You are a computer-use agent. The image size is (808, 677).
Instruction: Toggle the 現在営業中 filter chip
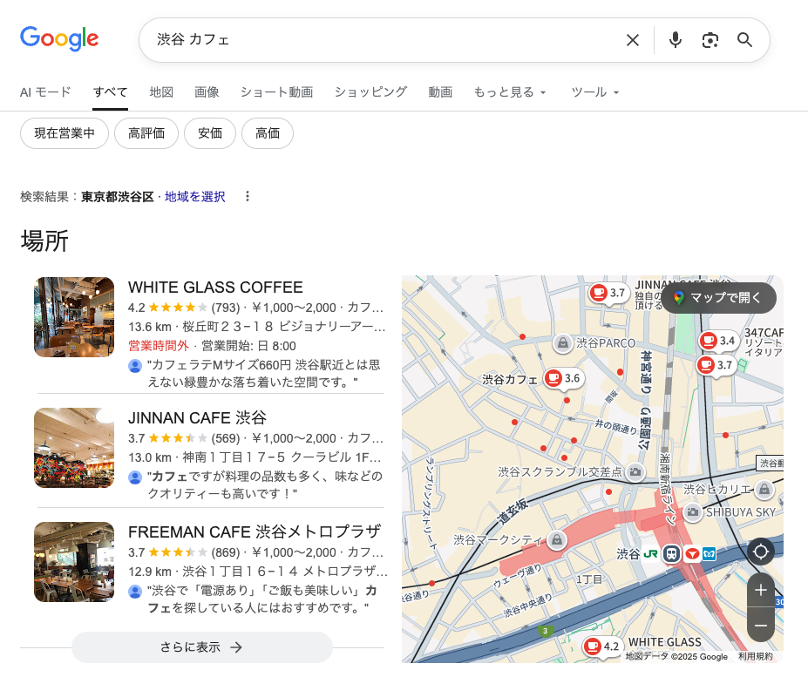point(65,133)
